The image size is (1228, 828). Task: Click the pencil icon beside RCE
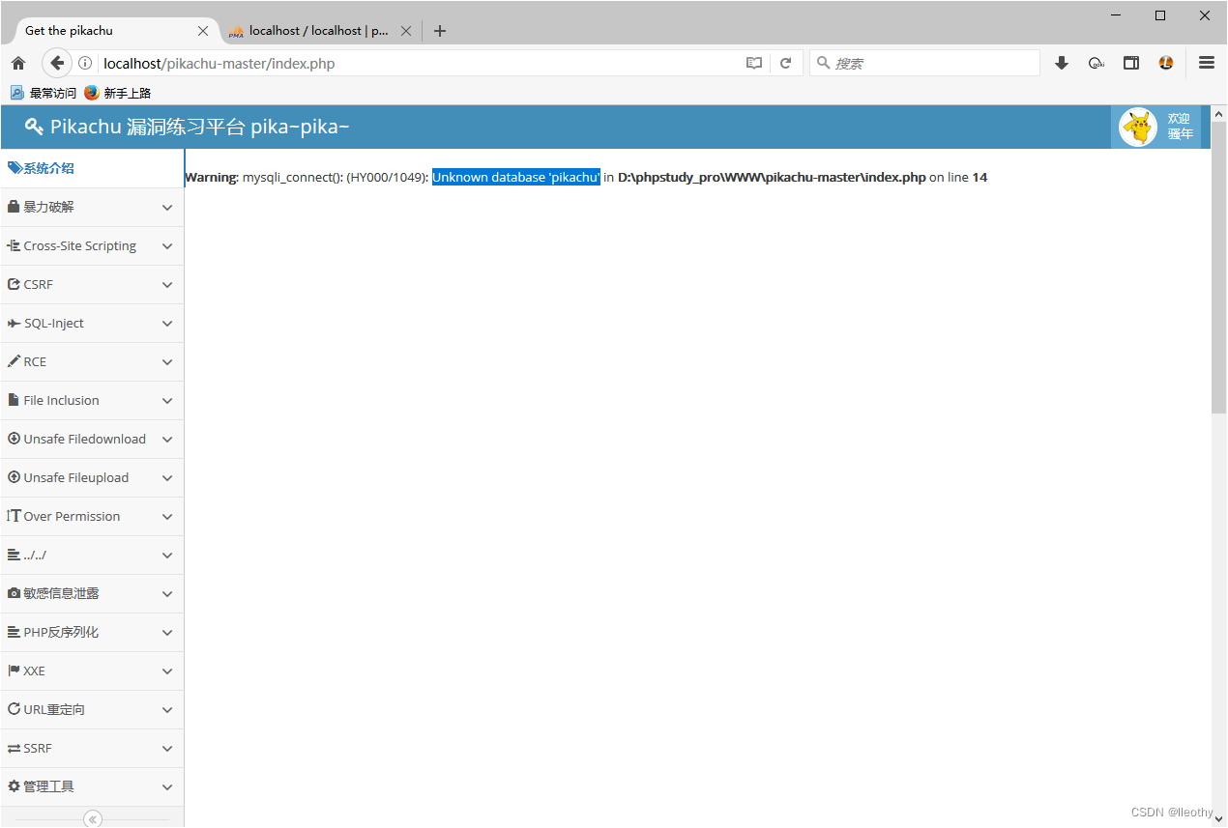click(14, 361)
